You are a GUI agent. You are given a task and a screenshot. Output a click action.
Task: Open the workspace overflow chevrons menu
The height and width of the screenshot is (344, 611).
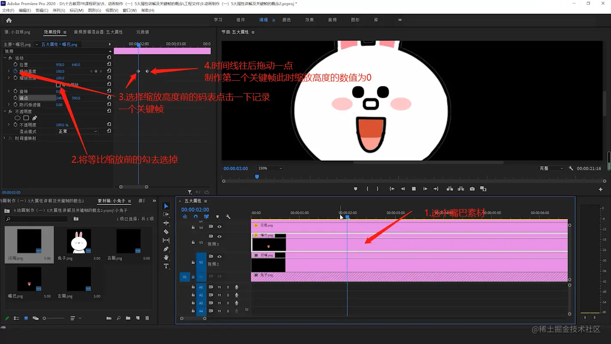[400, 20]
